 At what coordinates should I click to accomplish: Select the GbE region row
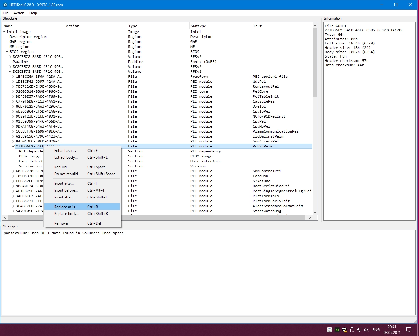[157, 42]
